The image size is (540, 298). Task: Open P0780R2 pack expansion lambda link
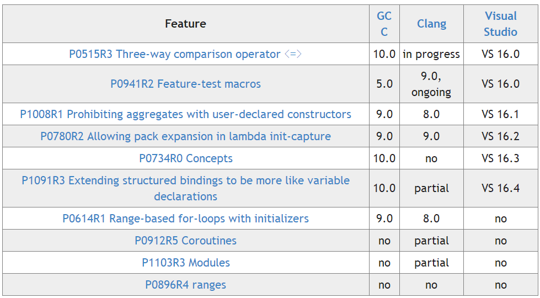coord(185,136)
